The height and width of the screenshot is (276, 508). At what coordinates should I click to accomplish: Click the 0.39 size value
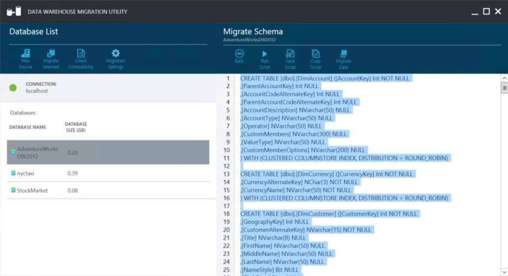point(73,173)
